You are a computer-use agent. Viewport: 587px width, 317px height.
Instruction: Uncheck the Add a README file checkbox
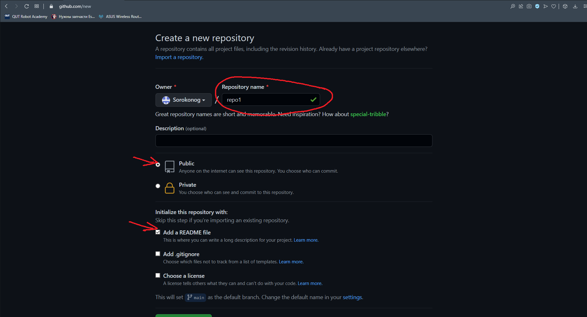[158, 232]
